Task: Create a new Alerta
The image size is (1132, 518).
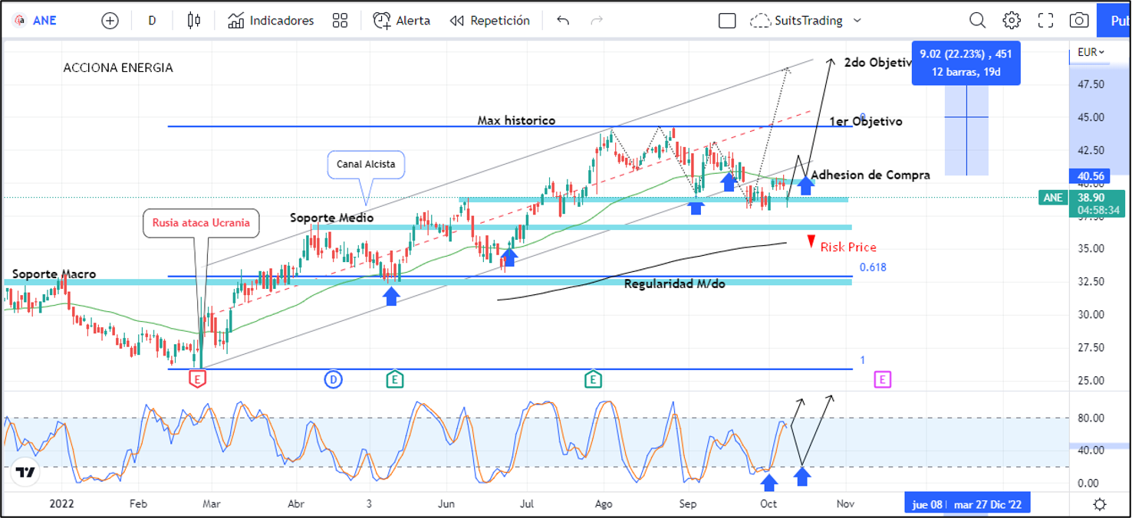Action: (402, 21)
